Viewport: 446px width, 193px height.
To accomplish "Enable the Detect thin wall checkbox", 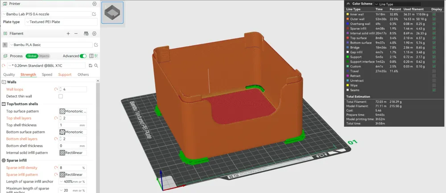I will coord(61,96).
